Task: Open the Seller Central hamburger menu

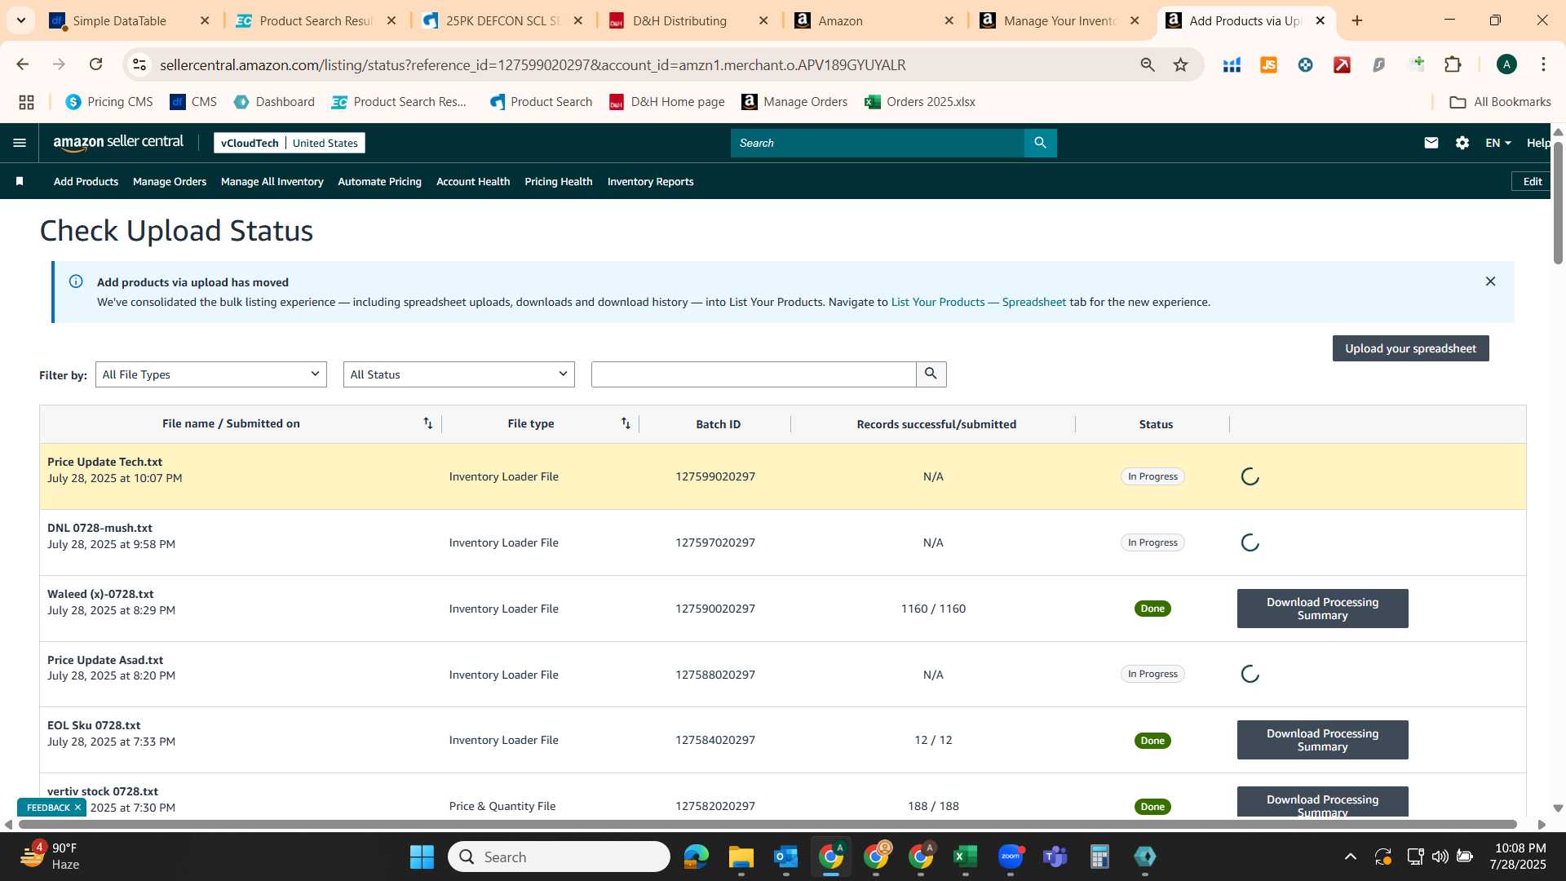Action: (x=20, y=143)
